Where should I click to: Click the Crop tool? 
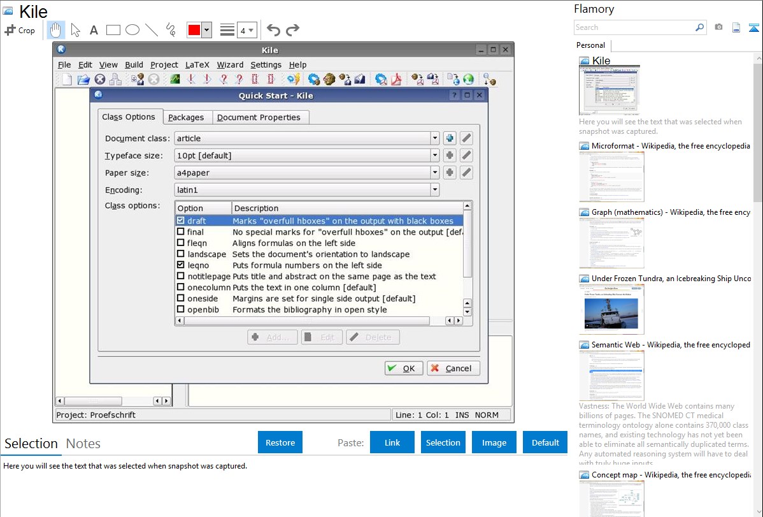click(20, 30)
